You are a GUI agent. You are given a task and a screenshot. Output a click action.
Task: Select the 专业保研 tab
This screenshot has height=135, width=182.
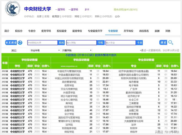point(113,31)
